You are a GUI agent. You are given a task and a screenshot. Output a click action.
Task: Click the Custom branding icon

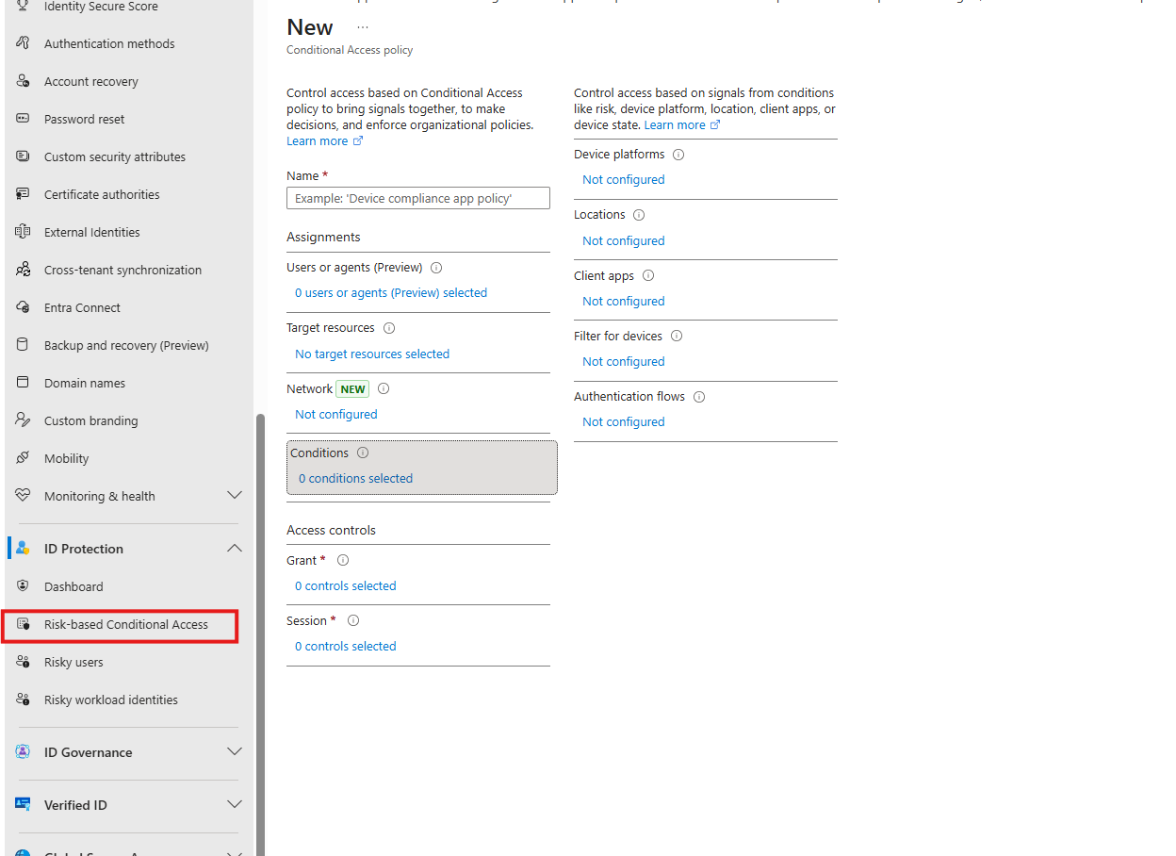pos(24,420)
